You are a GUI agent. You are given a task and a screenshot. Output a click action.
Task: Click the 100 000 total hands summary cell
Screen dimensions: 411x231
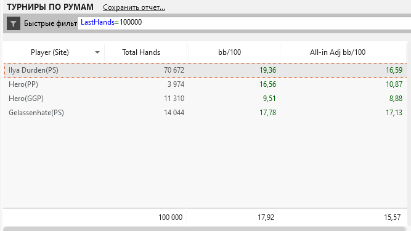tap(170, 217)
